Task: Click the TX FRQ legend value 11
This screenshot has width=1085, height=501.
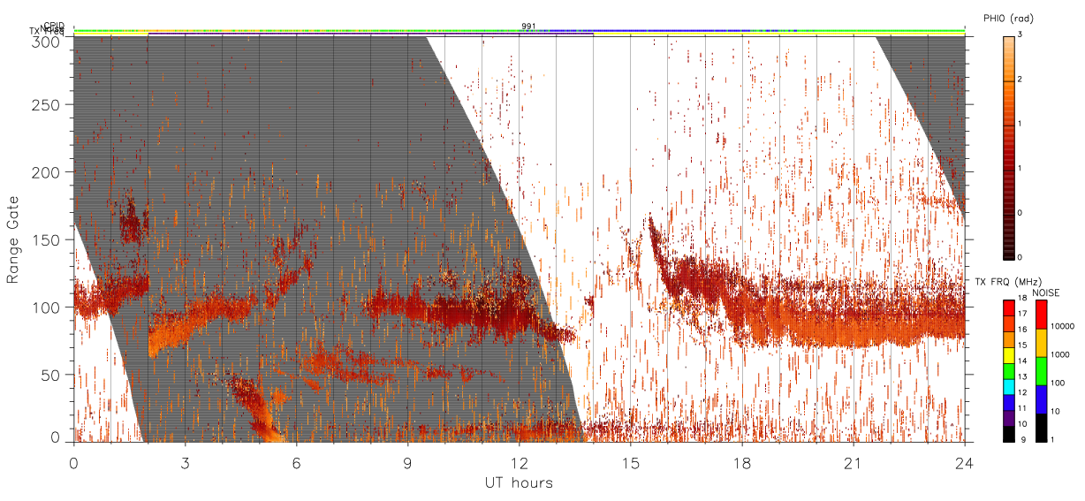Action: (1021, 410)
